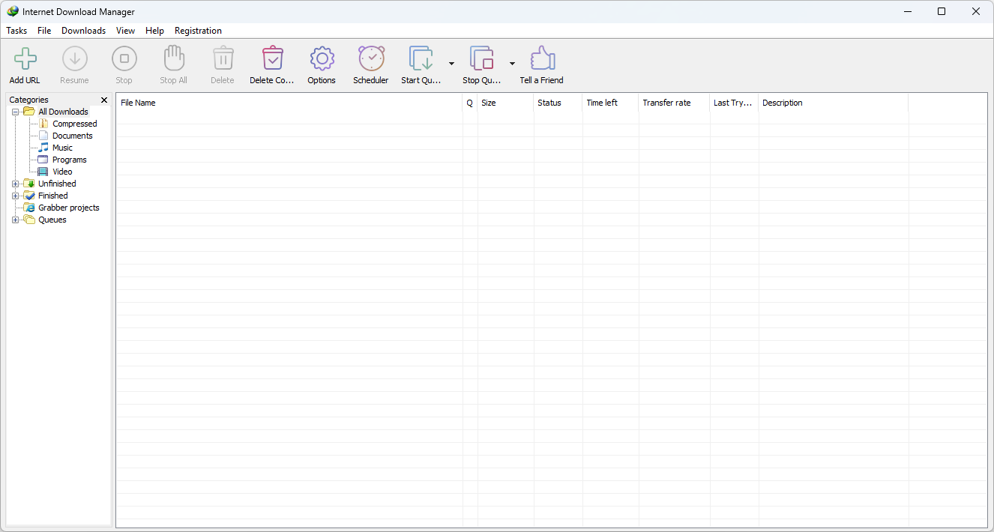Image resolution: width=994 pixels, height=532 pixels.
Task: Select the All Downloads label
Action: click(63, 112)
